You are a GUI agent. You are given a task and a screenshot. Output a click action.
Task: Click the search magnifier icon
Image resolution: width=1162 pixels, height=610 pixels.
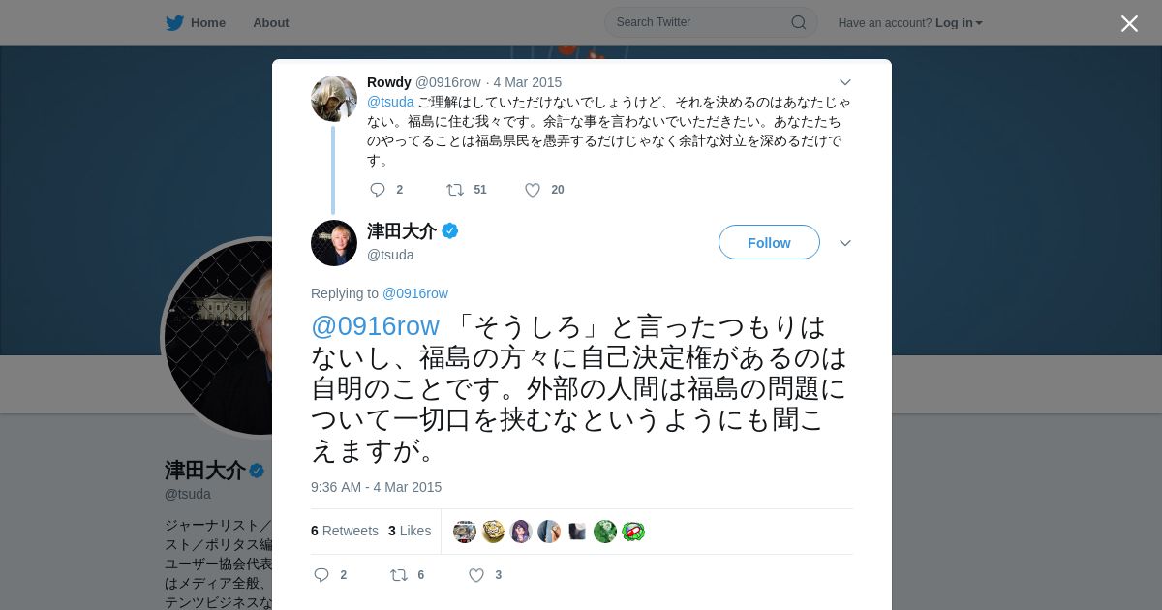(798, 22)
